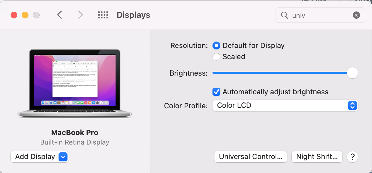Click inside the search field
Screen dimensions: 372x173
coord(321,15)
